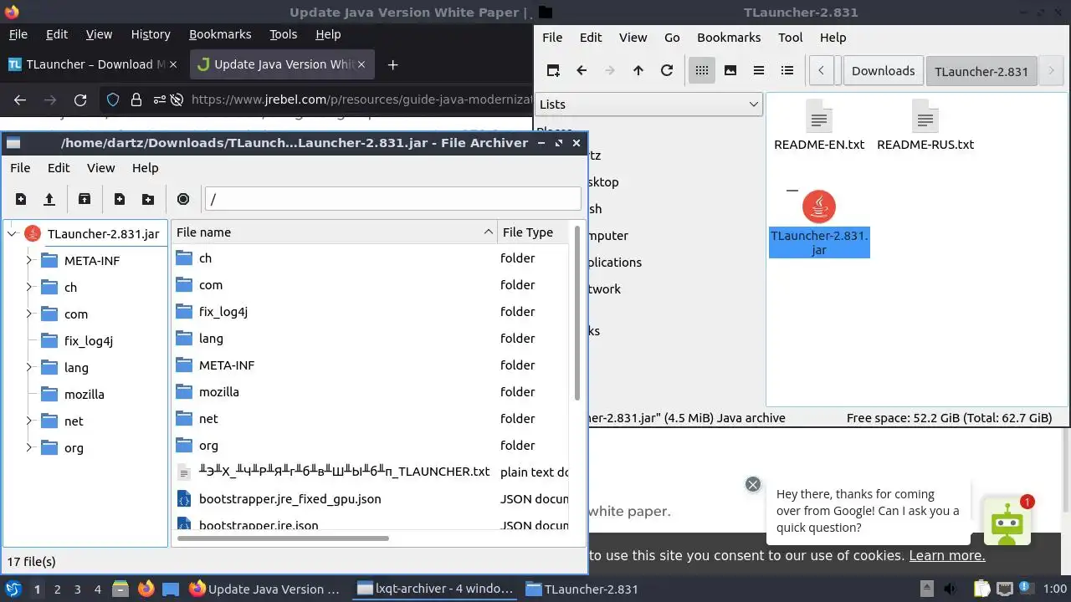Expand the ch tree node arrow
This screenshot has height=602, width=1071.
[28, 288]
